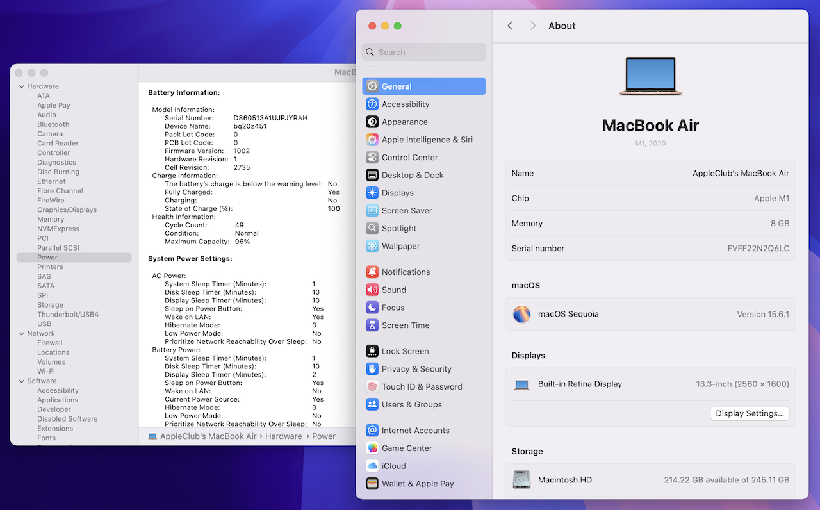Click the 8 GB memory value

(x=780, y=224)
